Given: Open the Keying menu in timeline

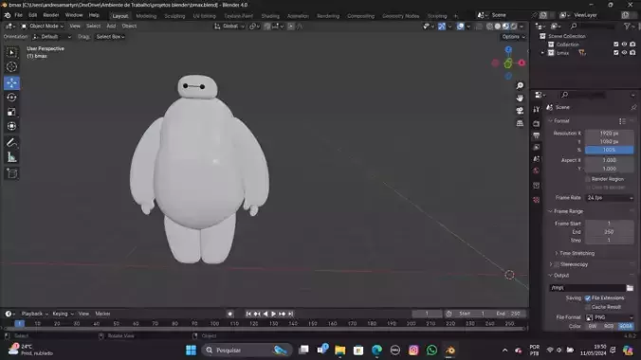Looking at the screenshot, I should [63, 314].
